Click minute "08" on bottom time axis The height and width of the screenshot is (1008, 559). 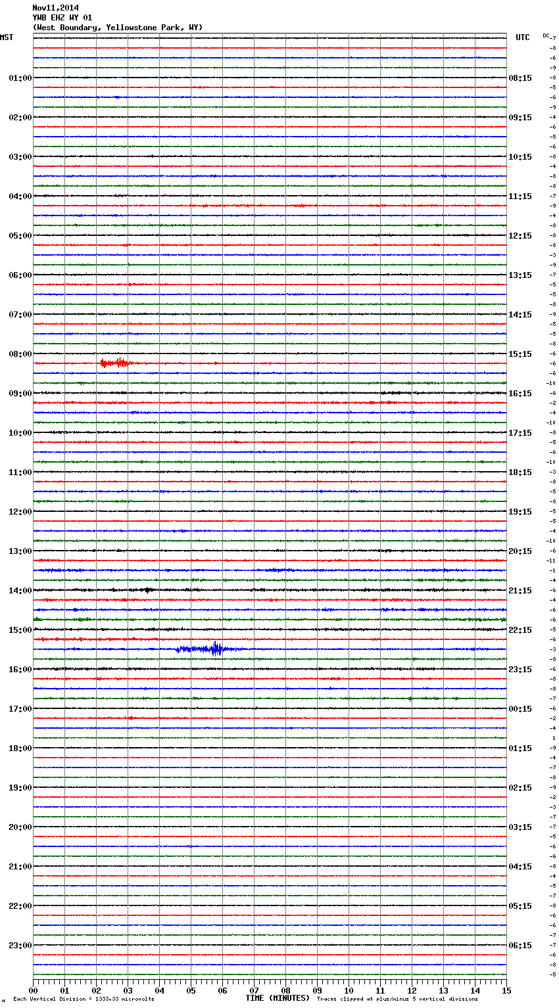tap(286, 990)
